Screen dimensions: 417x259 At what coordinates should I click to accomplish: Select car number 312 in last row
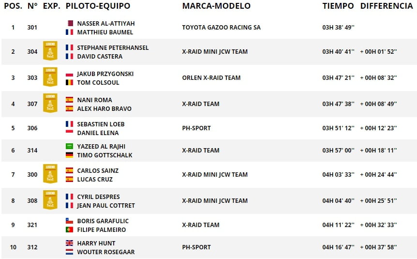[32, 247]
